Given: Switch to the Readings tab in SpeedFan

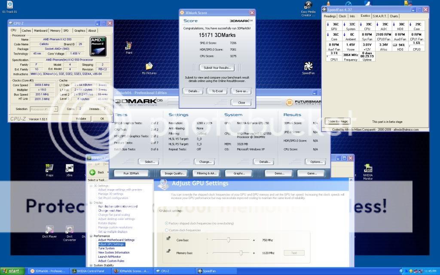Looking at the screenshot, I should pyautogui.click(x=330, y=16).
